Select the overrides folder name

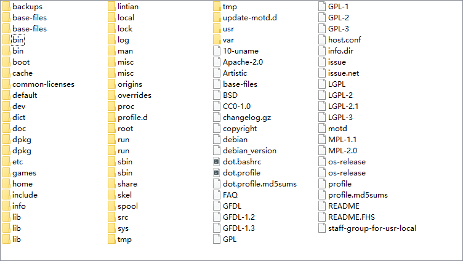coord(134,95)
